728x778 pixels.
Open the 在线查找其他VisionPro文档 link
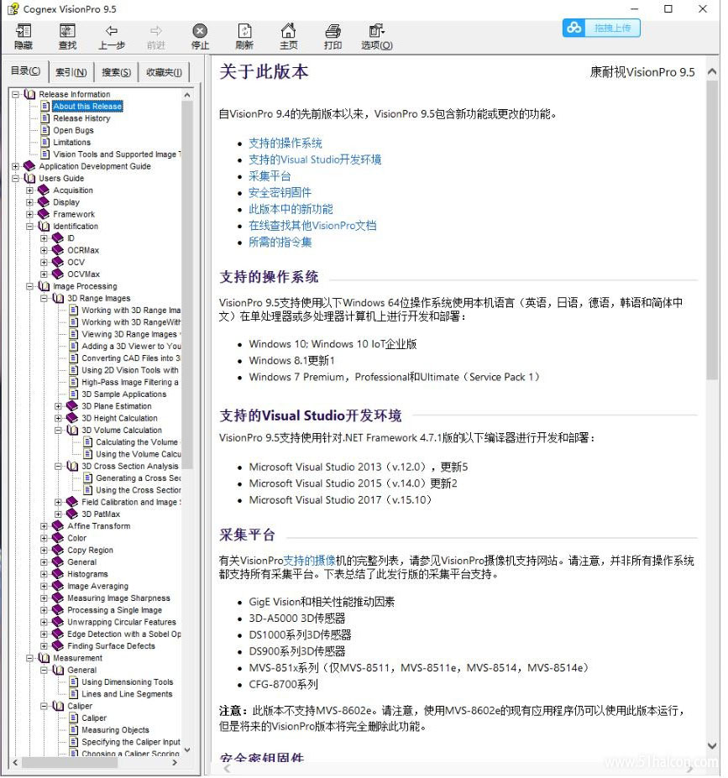pyautogui.click(x=312, y=226)
